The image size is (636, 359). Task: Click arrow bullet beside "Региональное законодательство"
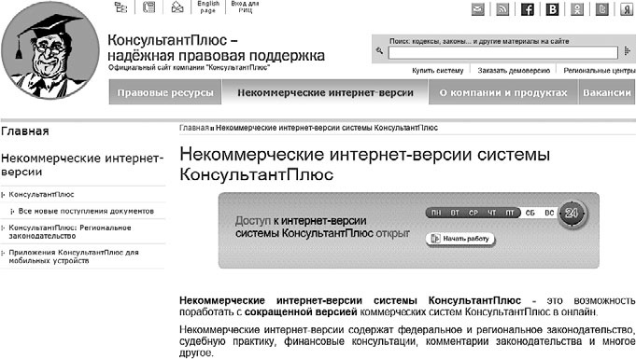tap(3, 228)
